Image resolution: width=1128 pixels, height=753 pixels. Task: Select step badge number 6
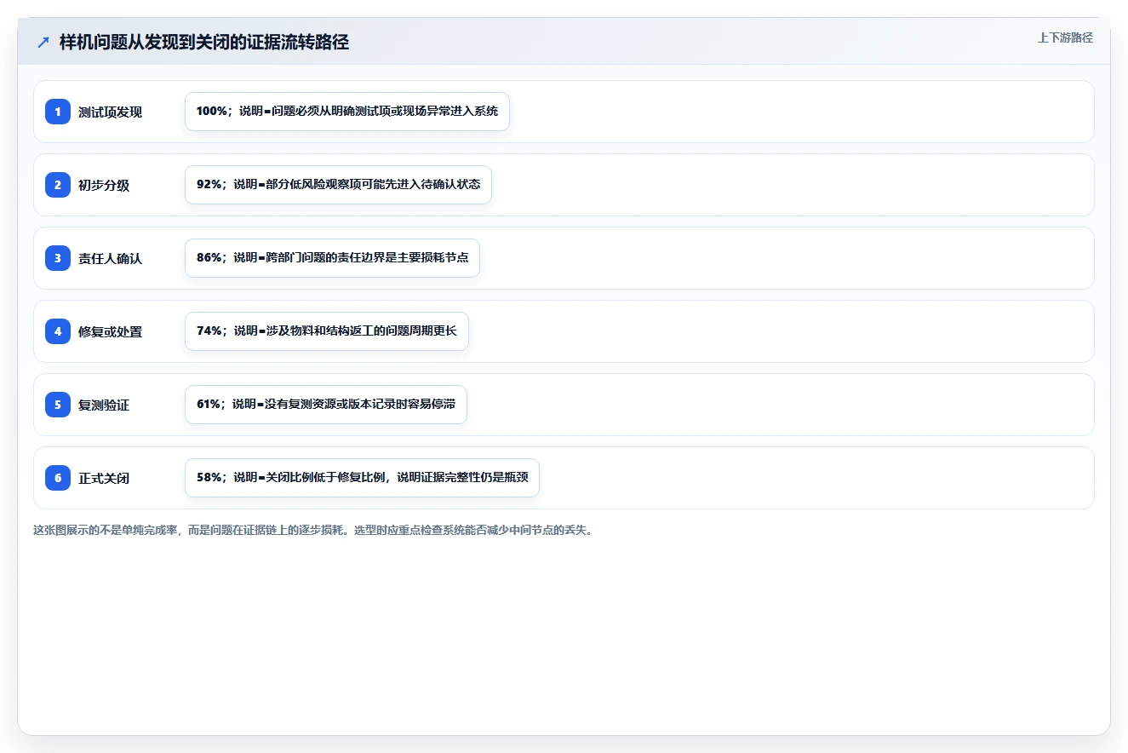click(58, 478)
